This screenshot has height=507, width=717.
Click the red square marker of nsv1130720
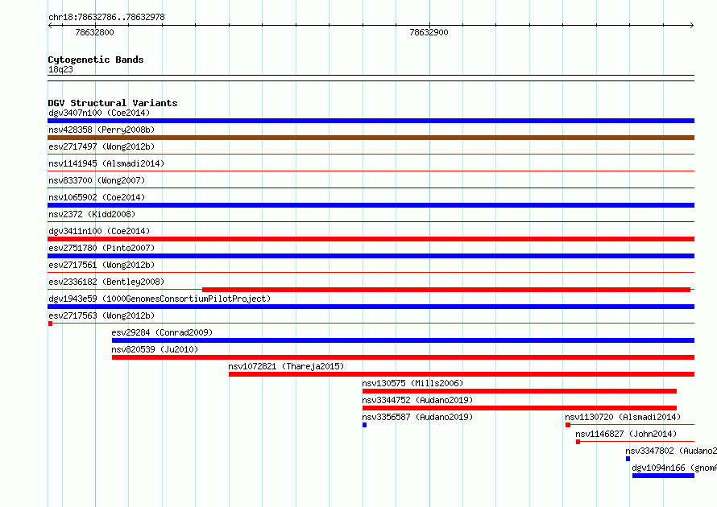(x=568, y=425)
